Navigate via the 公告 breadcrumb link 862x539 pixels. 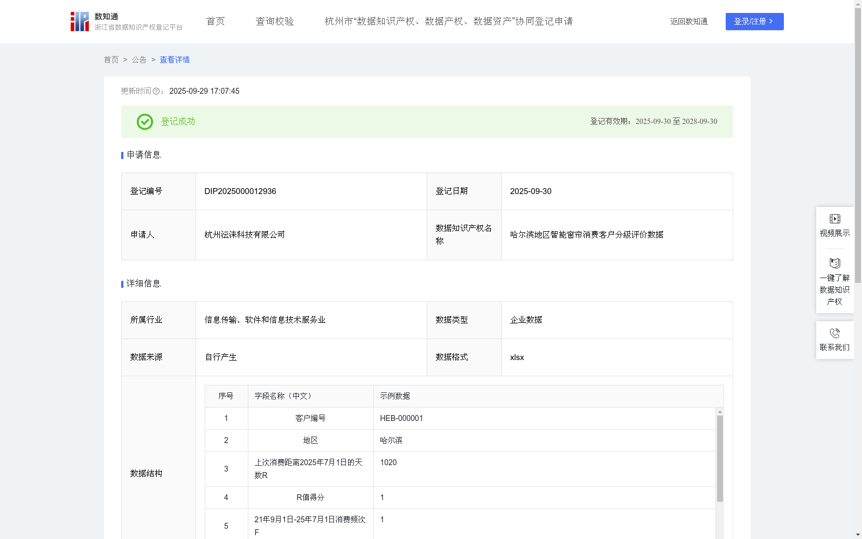point(139,60)
